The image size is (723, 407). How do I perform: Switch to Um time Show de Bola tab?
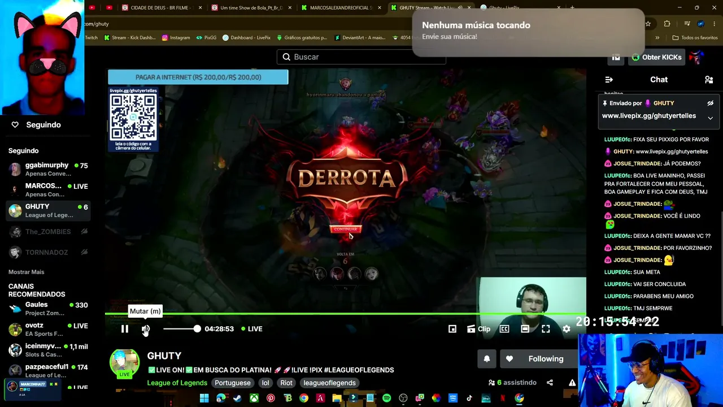251,7
